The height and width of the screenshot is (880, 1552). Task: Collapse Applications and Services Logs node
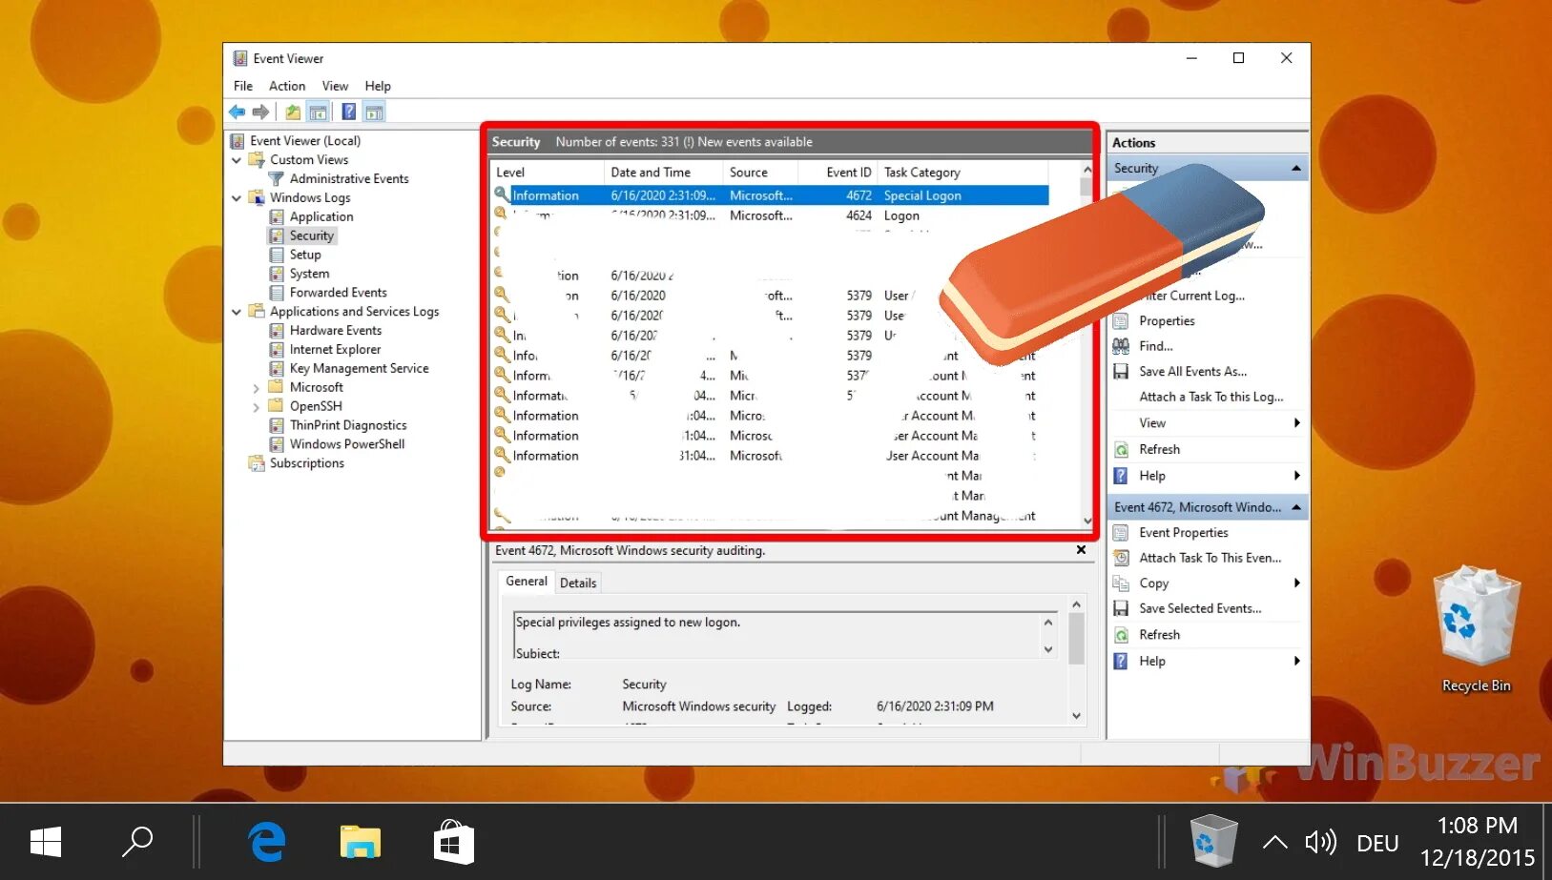click(x=237, y=312)
